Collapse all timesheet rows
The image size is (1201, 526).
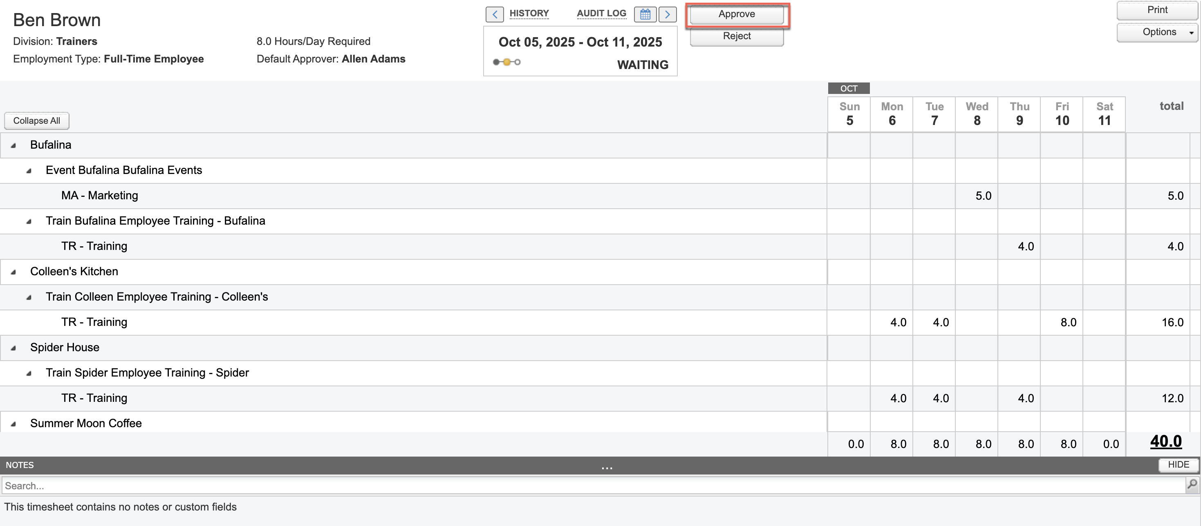[x=37, y=120]
